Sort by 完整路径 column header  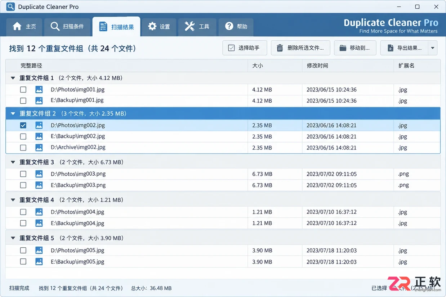(127, 66)
